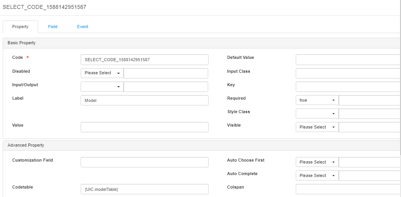This screenshot has width=401, height=197.
Task: Click the Default Value text box
Action: pyautogui.click(x=348, y=60)
